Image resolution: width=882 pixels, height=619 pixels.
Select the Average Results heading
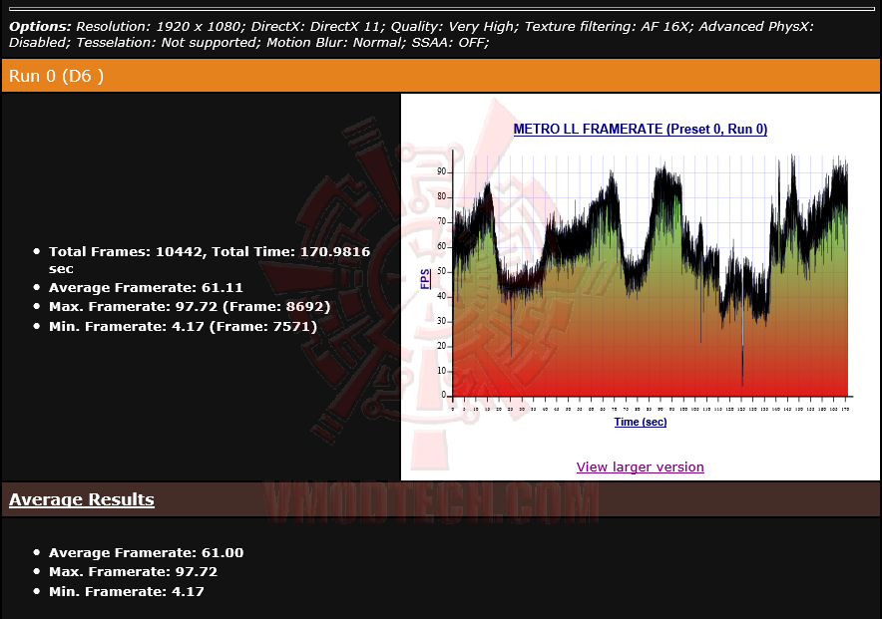(x=82, y=499)
